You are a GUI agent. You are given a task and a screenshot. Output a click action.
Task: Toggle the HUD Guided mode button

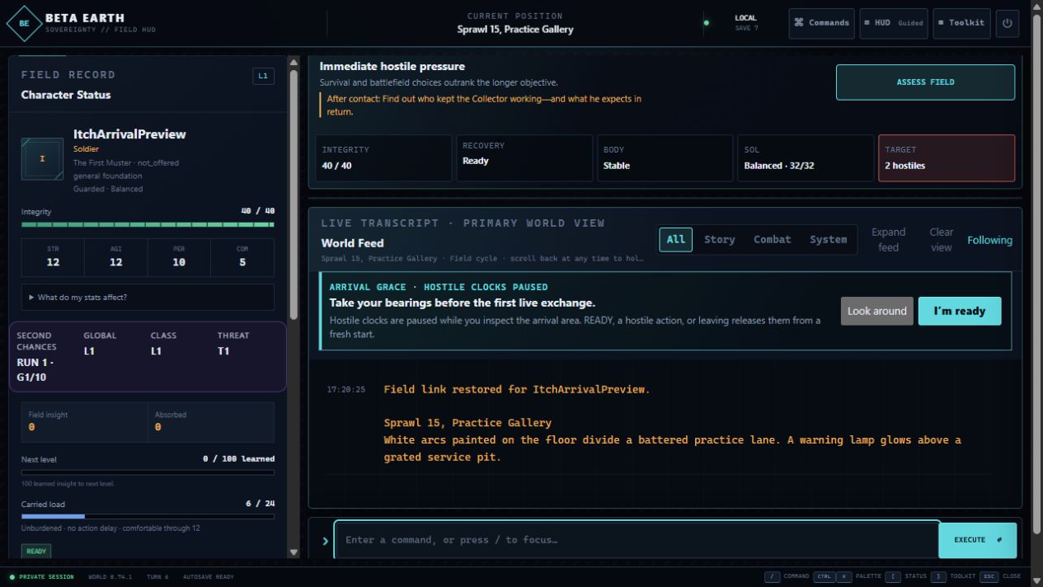coord(894,23)
